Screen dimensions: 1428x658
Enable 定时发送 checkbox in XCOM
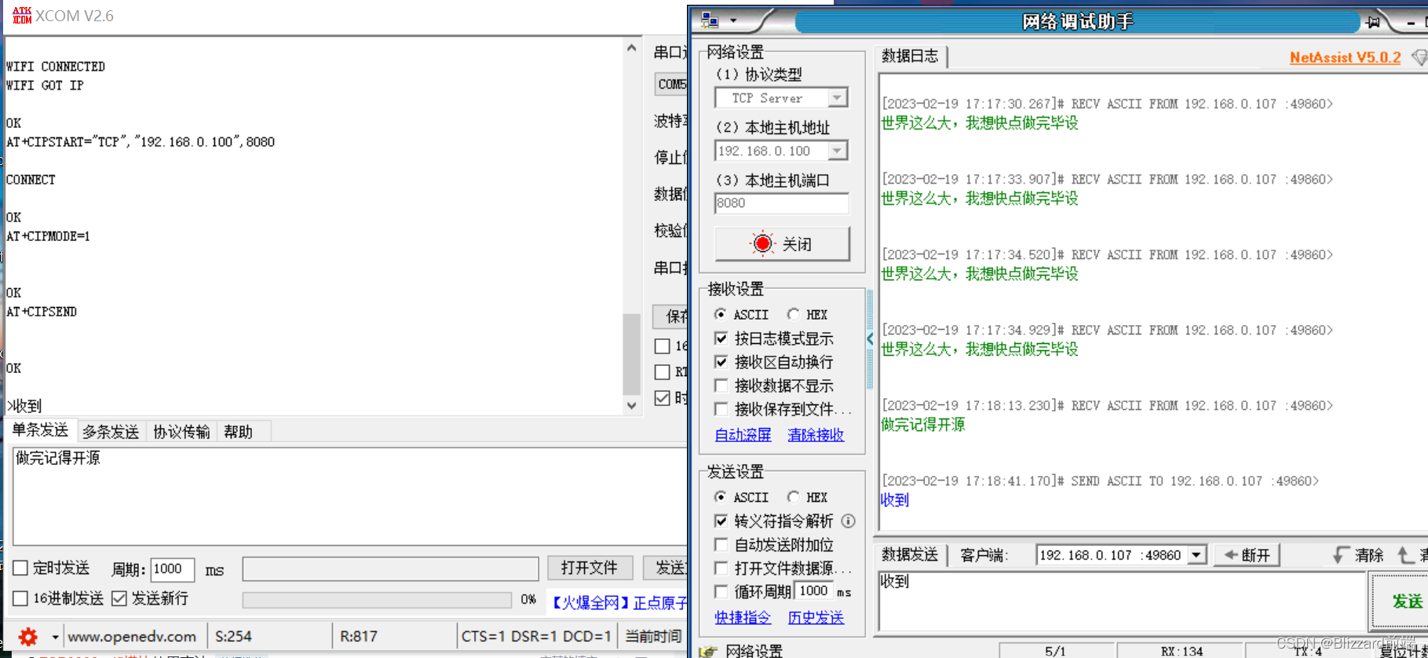(x=21, y=568)
